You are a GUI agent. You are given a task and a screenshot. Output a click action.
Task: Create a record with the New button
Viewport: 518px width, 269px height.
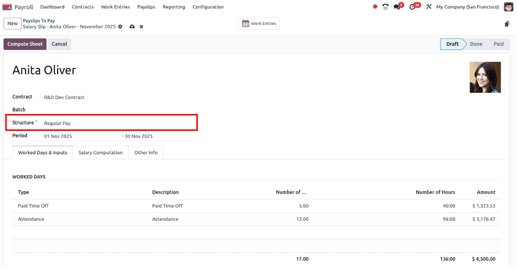(x=12, y=23)
